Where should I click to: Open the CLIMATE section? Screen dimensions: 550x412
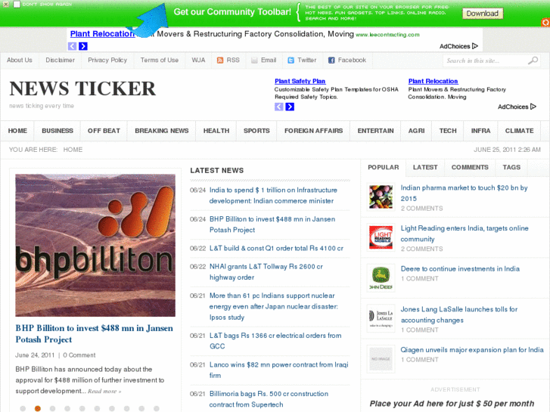pos(519,131)
